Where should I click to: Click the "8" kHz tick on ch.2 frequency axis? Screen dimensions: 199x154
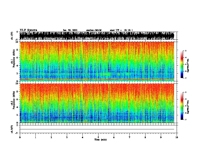(x=17, y=92)
